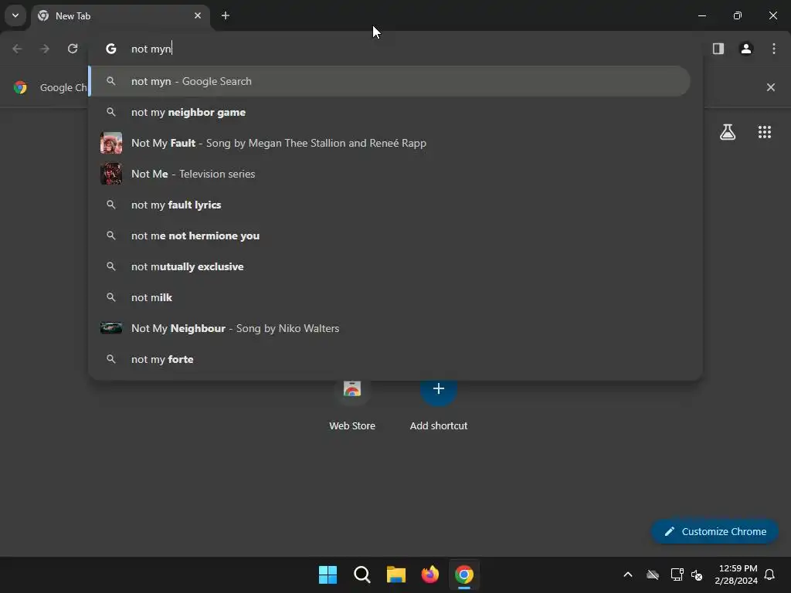The width and height of the screenshot is (791, 593).
Task: Click the Add shortcut button
Action: pos(439,403)
